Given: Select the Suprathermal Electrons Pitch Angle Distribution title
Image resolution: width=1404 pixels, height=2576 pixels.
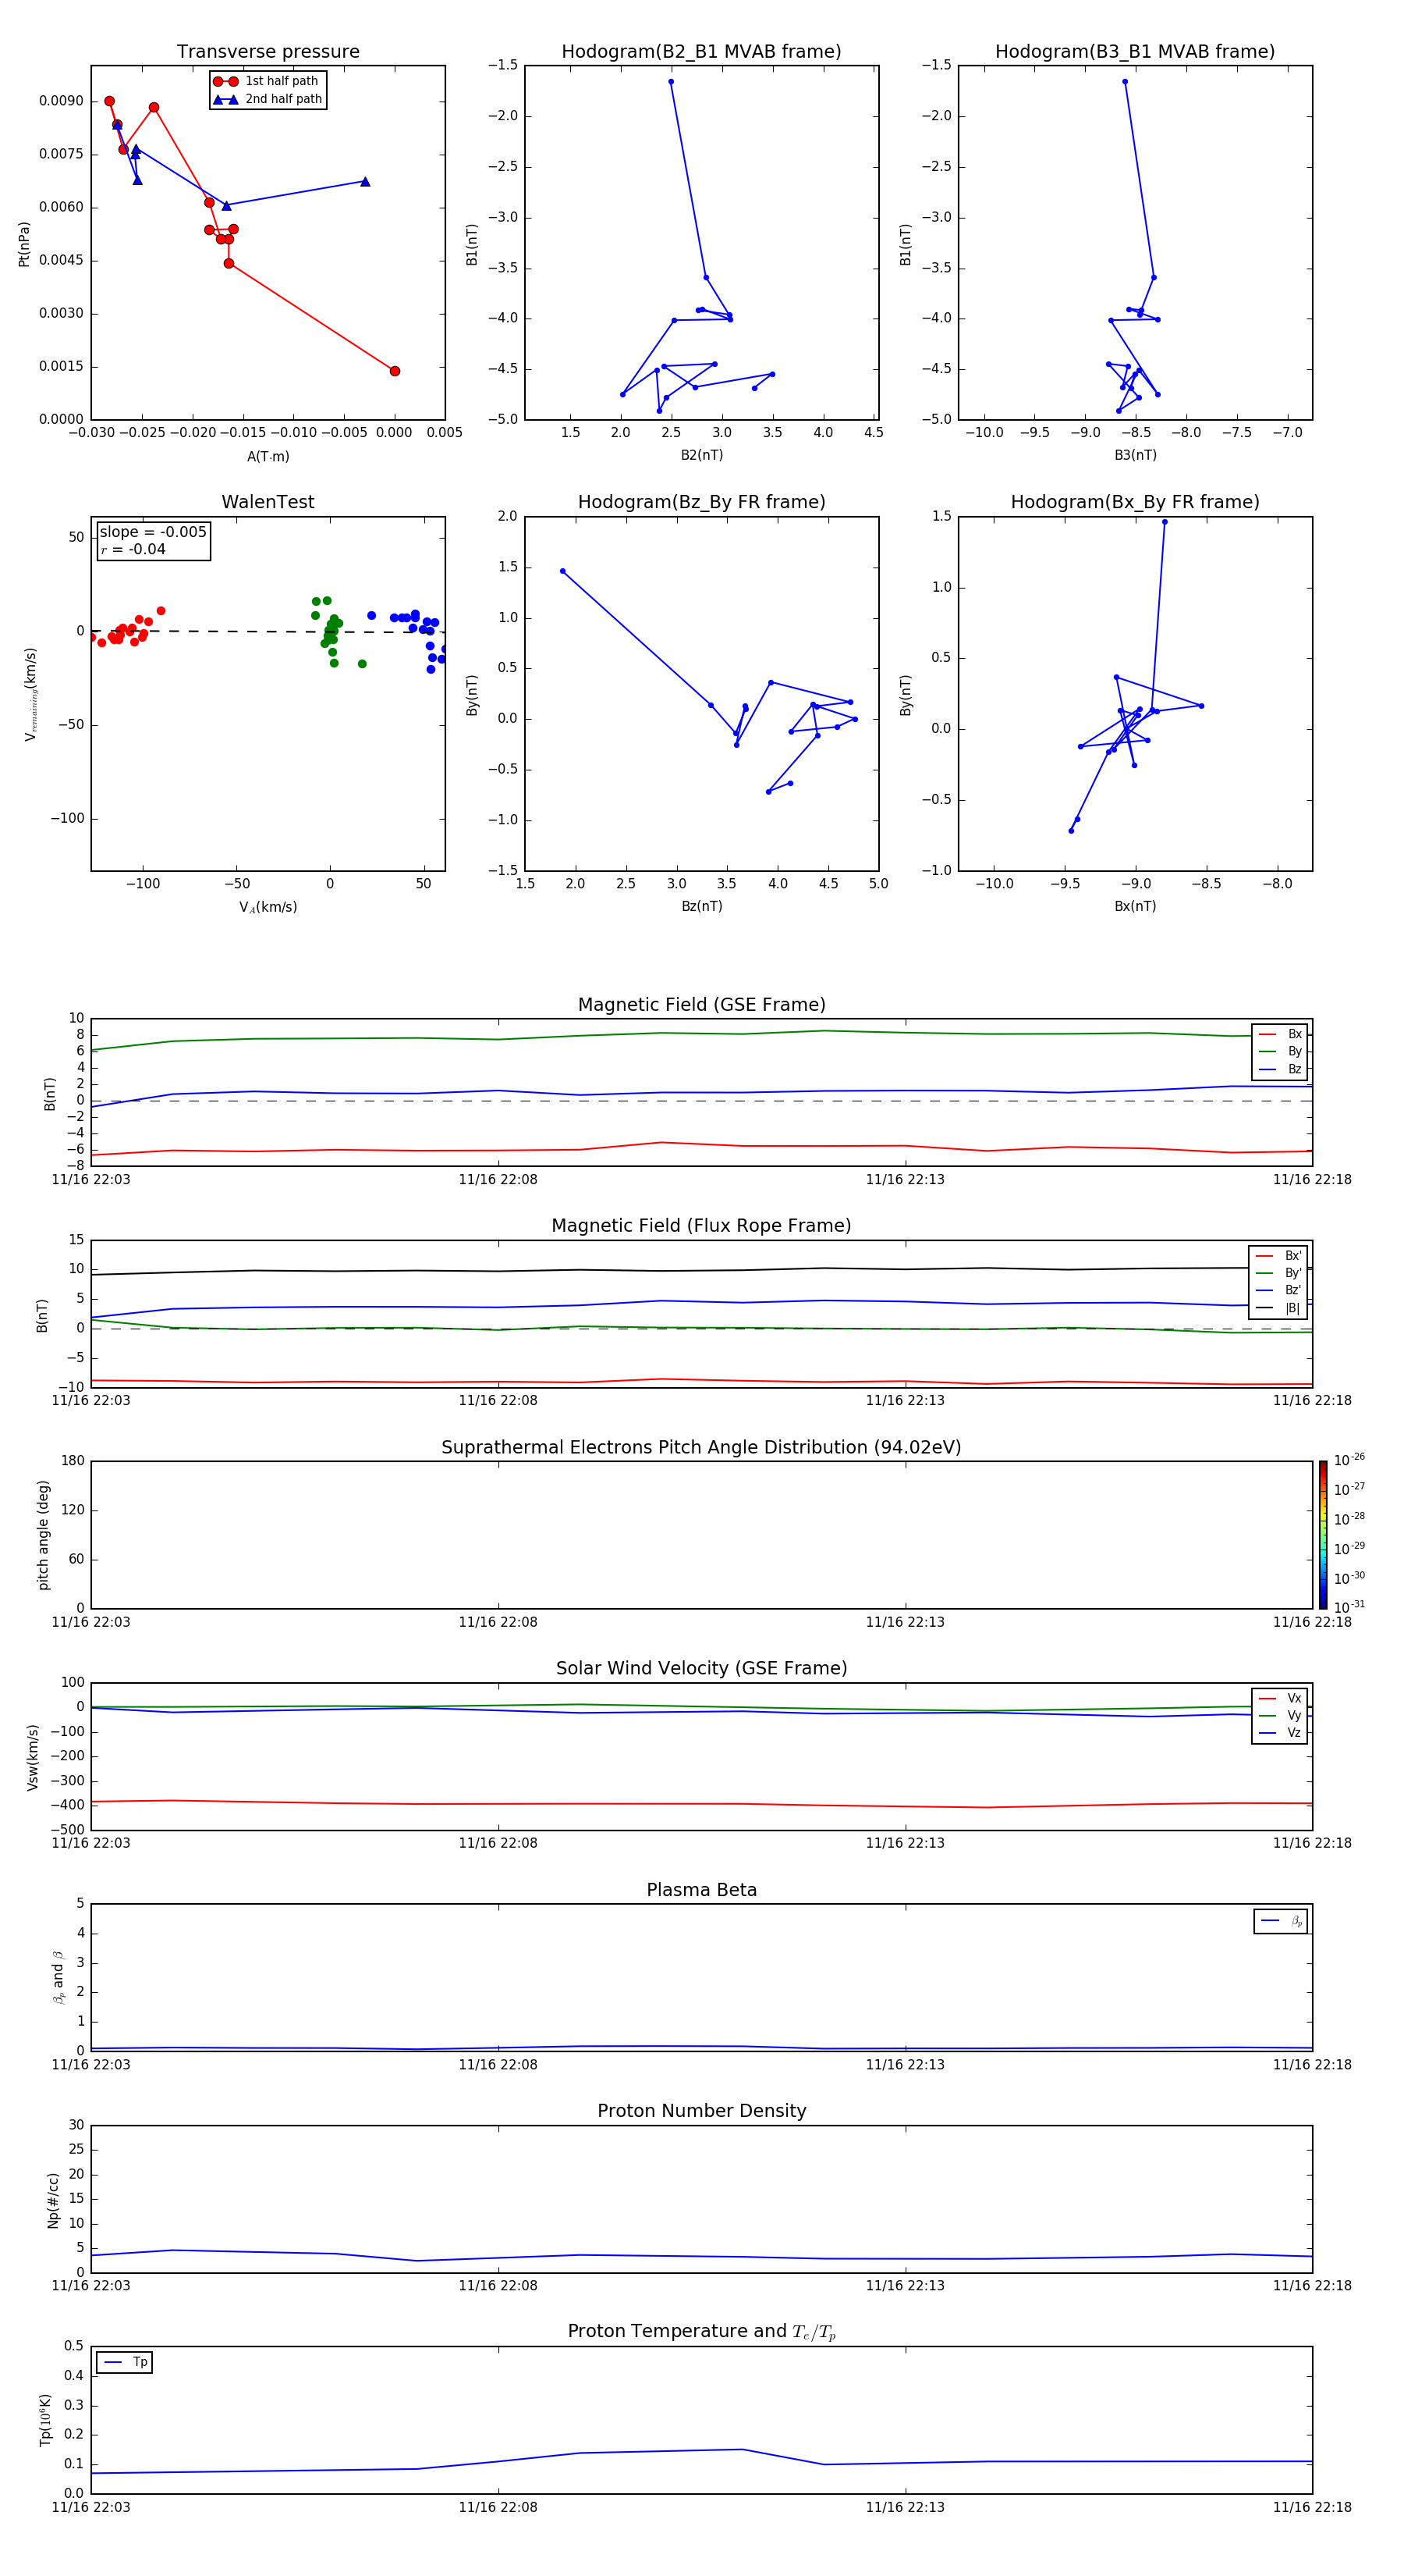Looking at the screenshot, I should point(701,1447).
